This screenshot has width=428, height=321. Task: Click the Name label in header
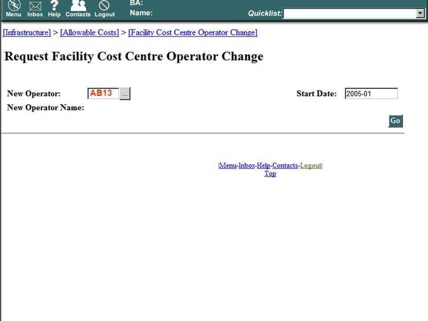click(x=141, y=13)
